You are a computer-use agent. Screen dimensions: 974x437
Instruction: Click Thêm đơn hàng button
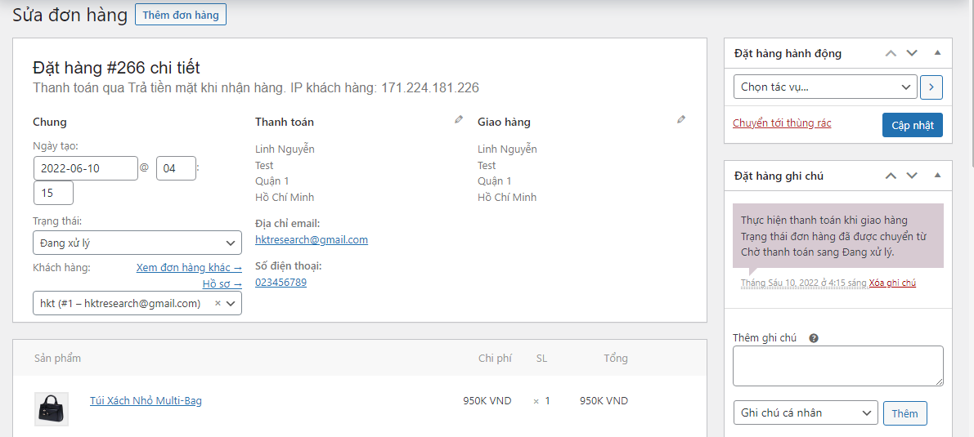pos(181,15)
